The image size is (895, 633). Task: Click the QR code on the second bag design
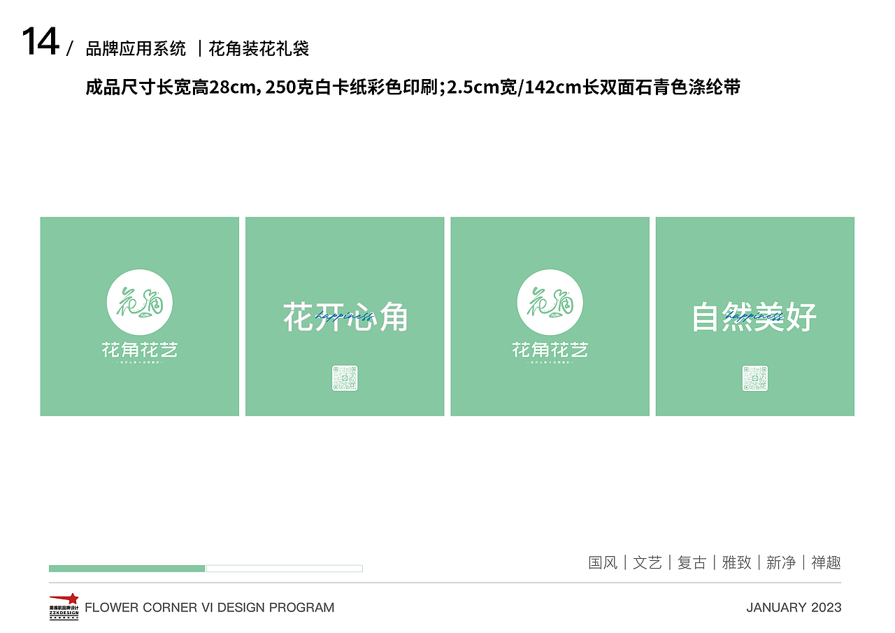[x=344, y=378]
